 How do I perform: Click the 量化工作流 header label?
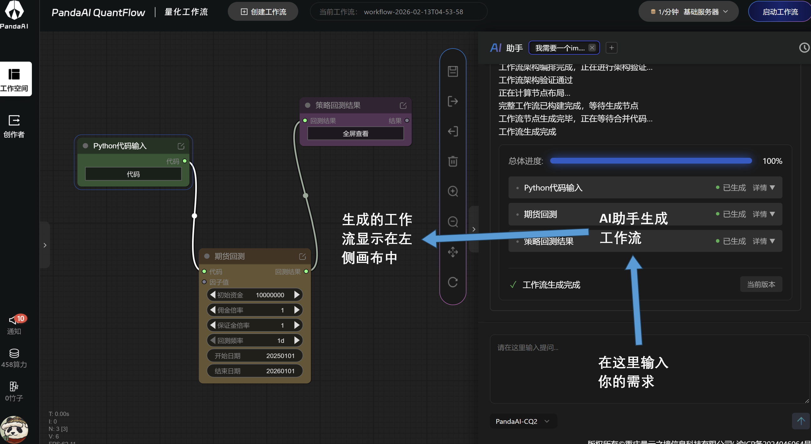186,12
